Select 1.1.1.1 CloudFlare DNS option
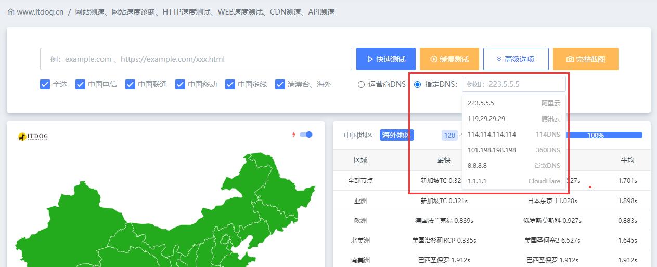 [x=513, y=181]
